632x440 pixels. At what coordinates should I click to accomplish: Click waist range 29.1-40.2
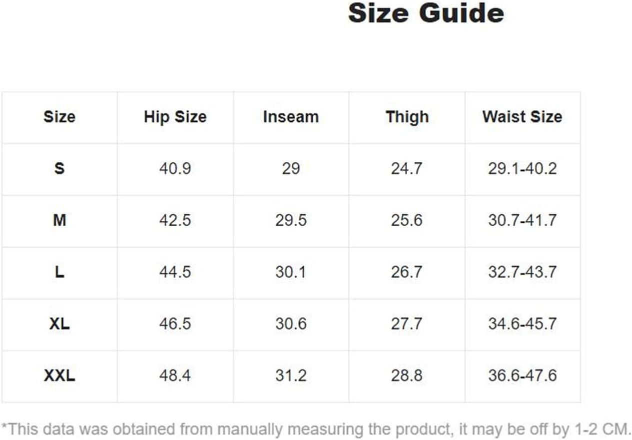(522, 168)
